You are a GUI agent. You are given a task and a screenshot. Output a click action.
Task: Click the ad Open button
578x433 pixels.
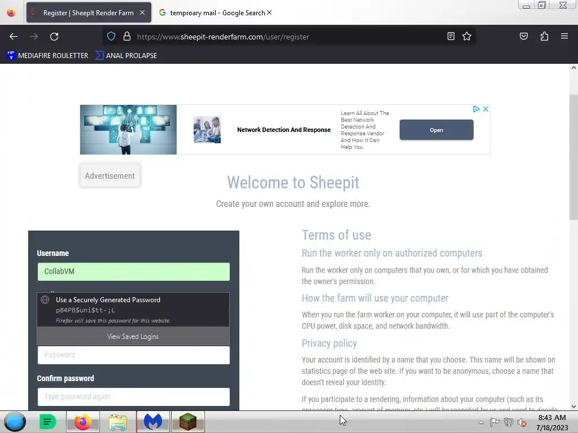pos(436,130)
